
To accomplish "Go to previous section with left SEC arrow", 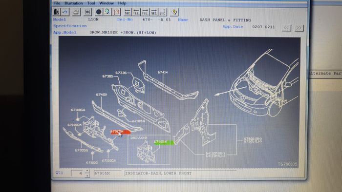I will [x=128, y=12].
